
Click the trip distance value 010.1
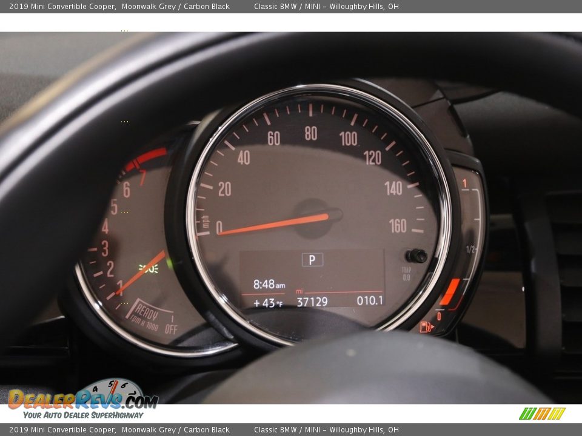tap(370, 301)
